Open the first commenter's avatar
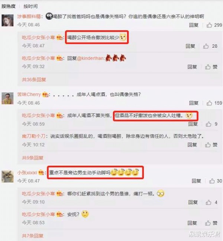Viewport: 223px width, 241px height. (x=7, y=20)
